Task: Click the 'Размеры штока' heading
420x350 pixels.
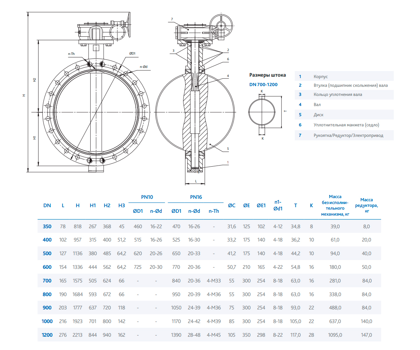Action: pos(267,75)
